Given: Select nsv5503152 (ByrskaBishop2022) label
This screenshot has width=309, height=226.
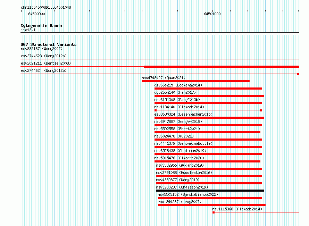Looking at the screenshot, I should click(x=188, y=194).
